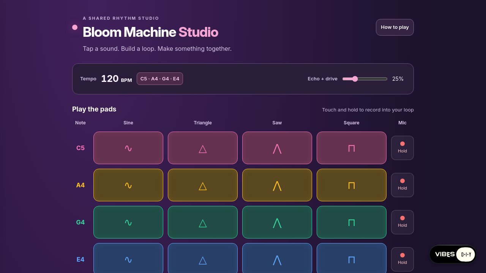Tap the E4 Sine wave pad
The image size is (486, 273).
[x=128, y=258]
